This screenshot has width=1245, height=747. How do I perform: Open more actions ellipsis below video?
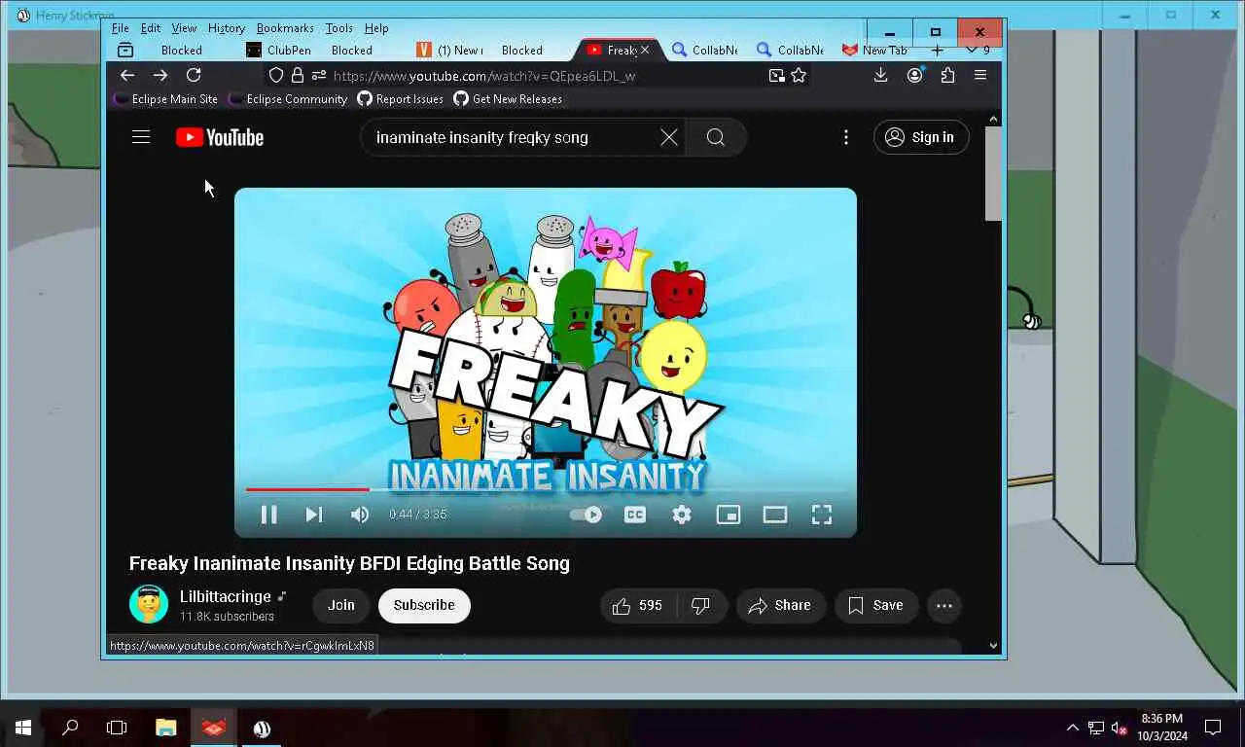pyautogui.click(x=944, y=605)
